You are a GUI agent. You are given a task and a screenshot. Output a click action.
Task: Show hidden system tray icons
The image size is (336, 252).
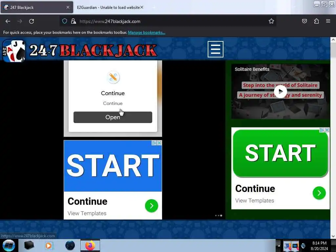279,245
